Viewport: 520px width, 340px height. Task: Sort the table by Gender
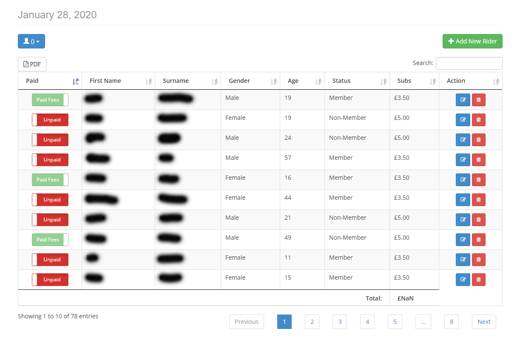274,81
